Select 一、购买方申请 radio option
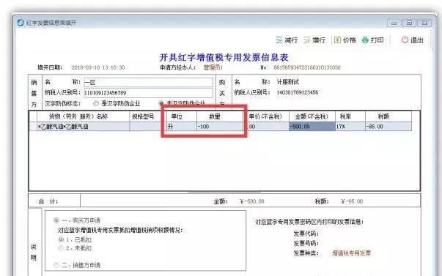The image size is (442, 276). (x=56, y=220)
